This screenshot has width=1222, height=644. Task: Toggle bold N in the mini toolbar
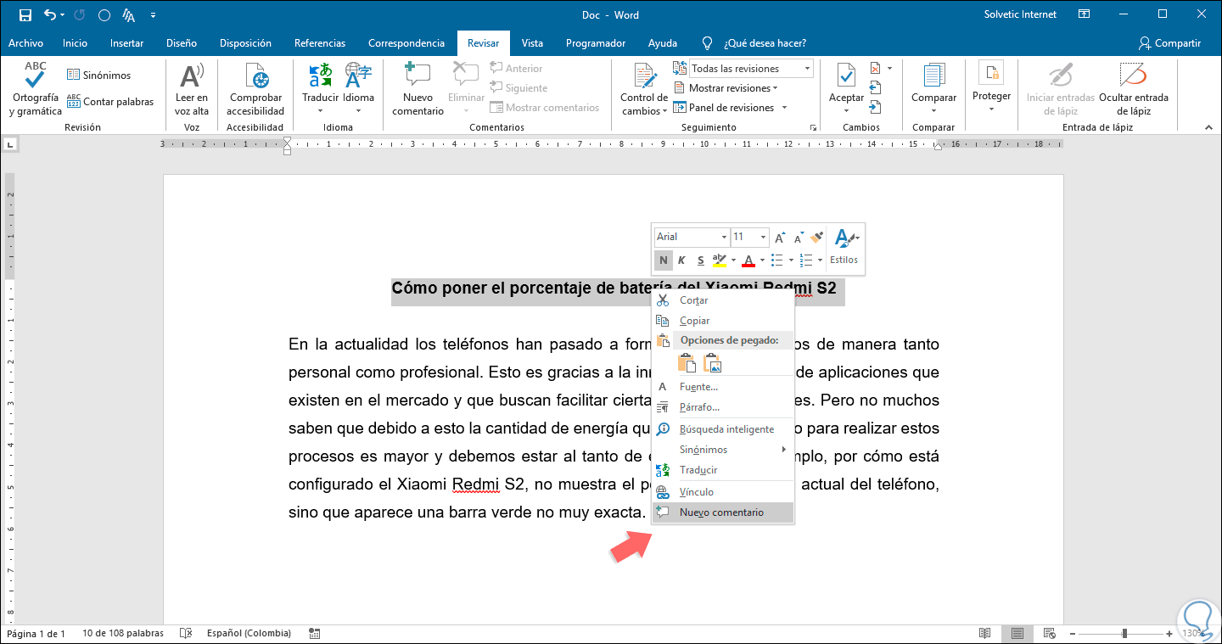(x=664, y=260)
